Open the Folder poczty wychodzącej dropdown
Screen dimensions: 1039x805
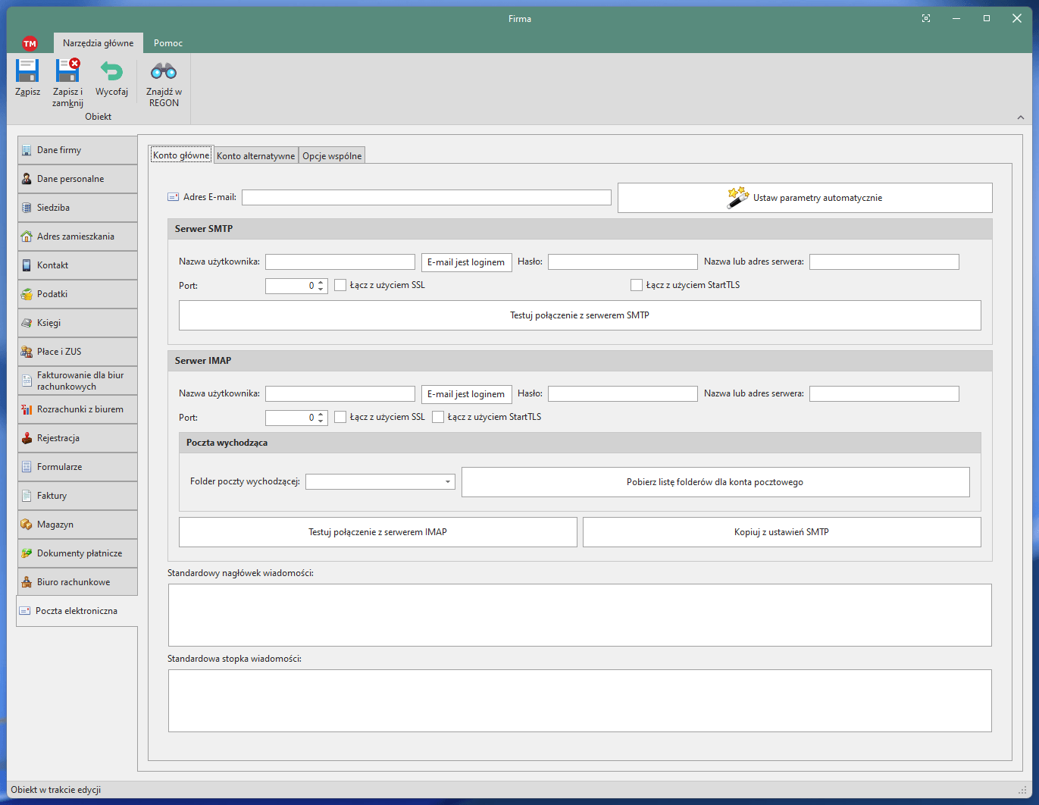pos(448,482)
